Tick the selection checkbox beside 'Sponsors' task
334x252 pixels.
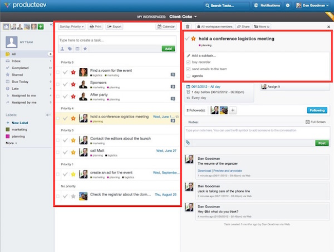58,85
